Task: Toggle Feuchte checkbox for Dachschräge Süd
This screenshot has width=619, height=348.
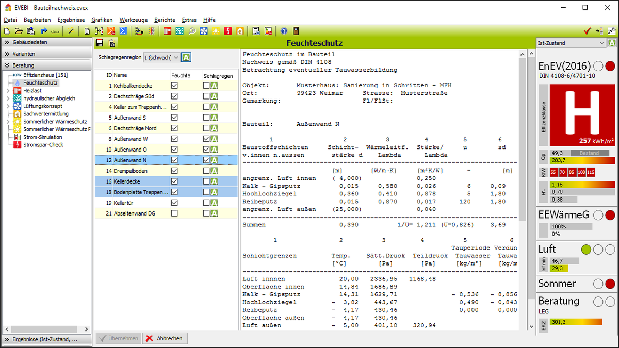Action: pyautogui.click(x=174, y=96)
